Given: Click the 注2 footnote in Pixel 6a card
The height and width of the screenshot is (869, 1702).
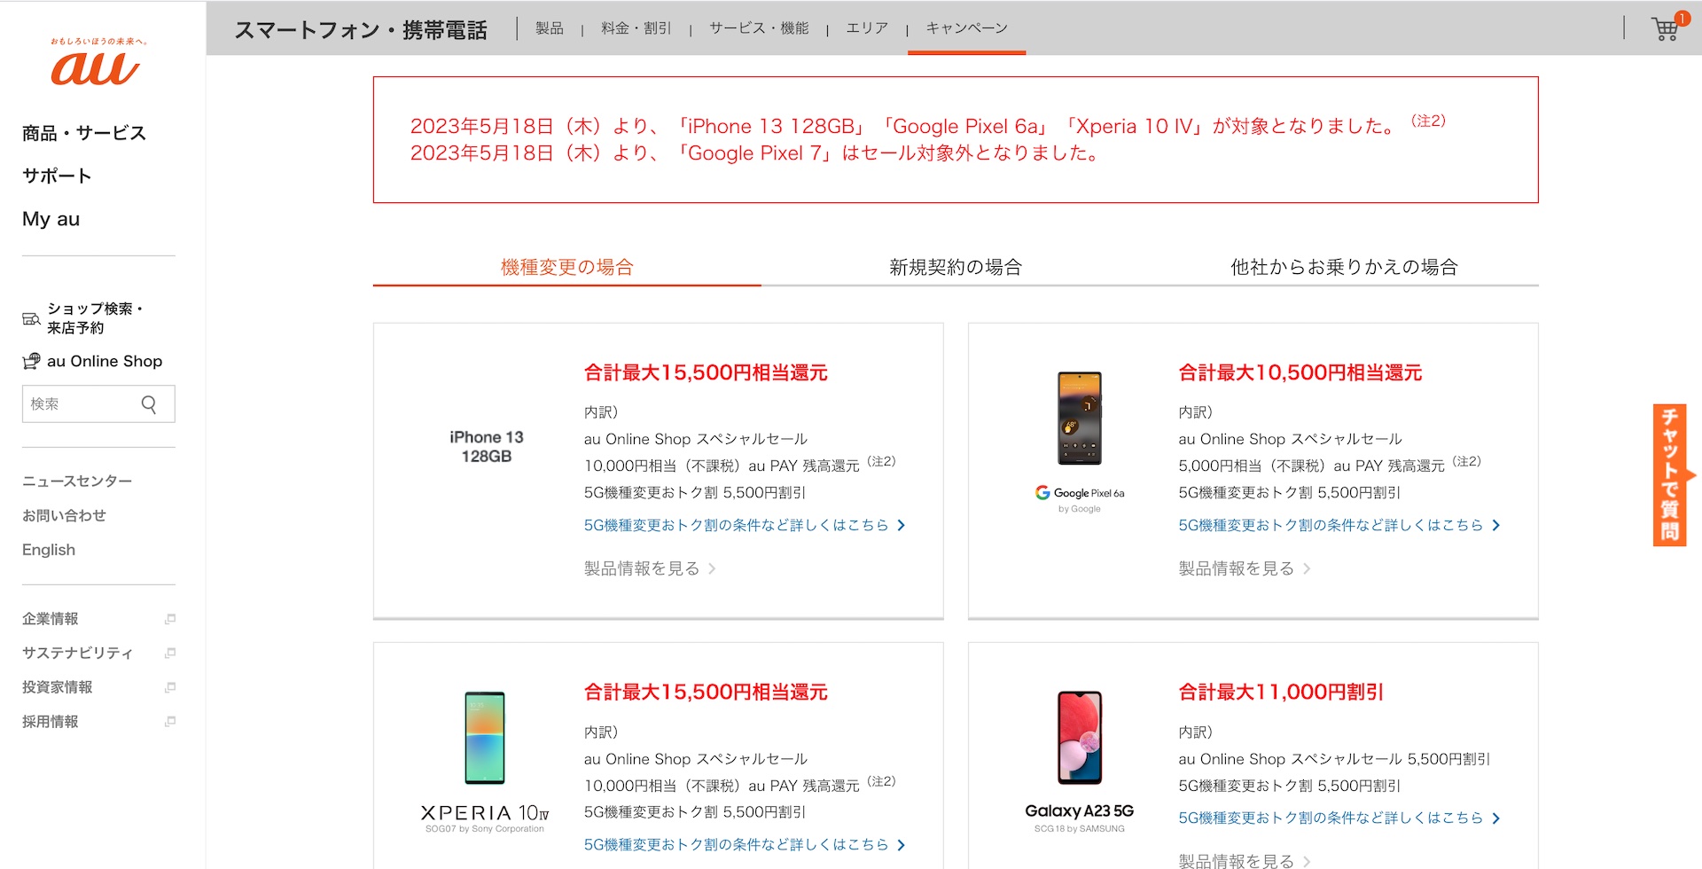Looking at the screenshot, I should (1467, 461).
